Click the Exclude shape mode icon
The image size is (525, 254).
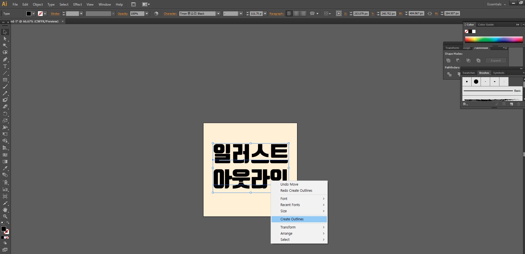[x=478, y=60]
